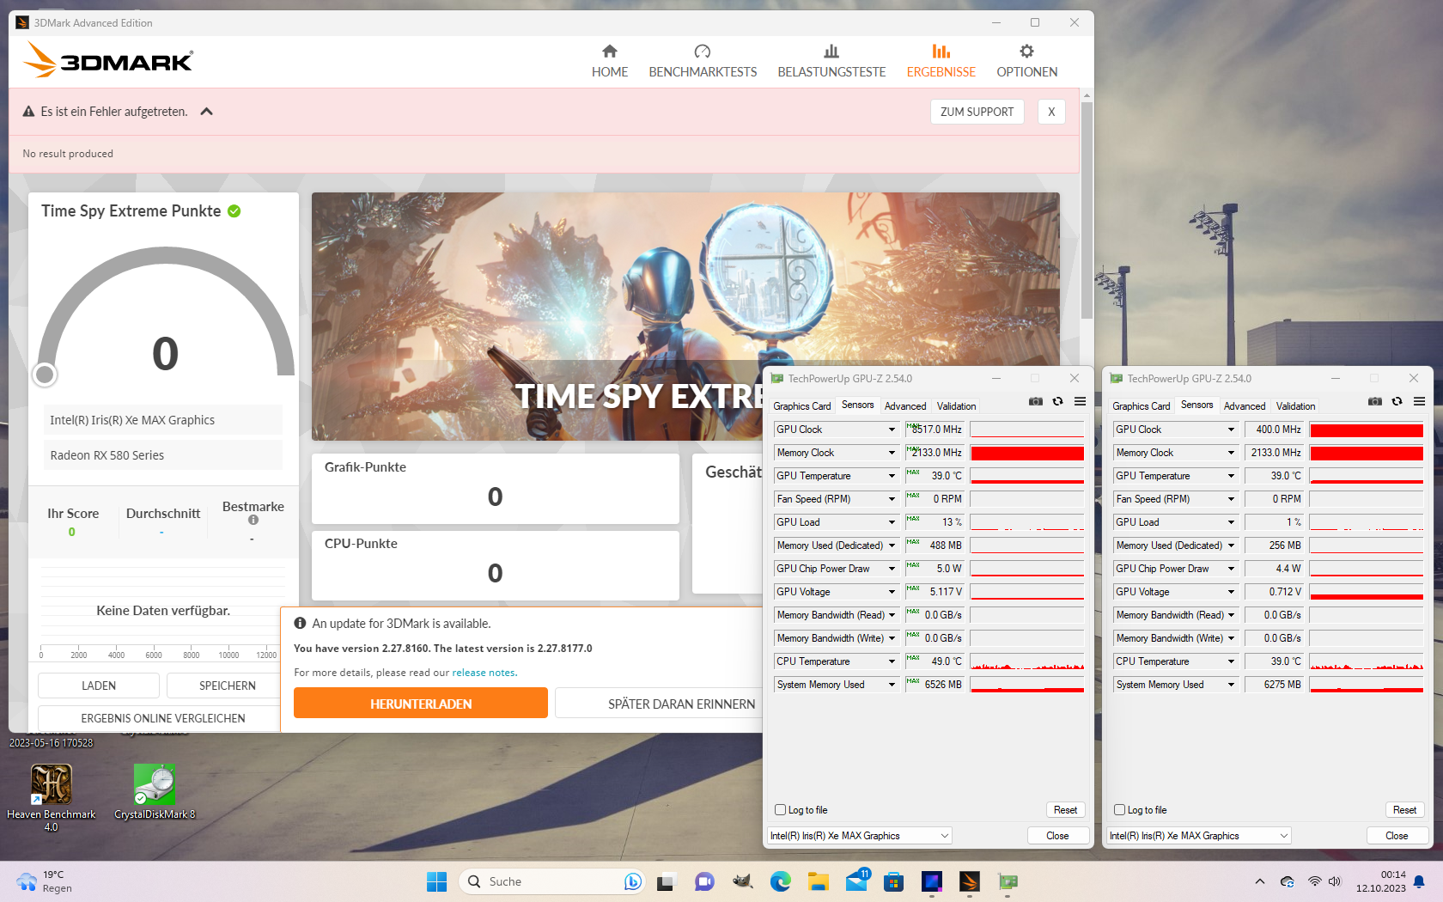Open GPU Temperature dropdown in left GPU-Z
Image resolution: width=1443 pixels, height=902 pixels.
click(x=891, y=476)
